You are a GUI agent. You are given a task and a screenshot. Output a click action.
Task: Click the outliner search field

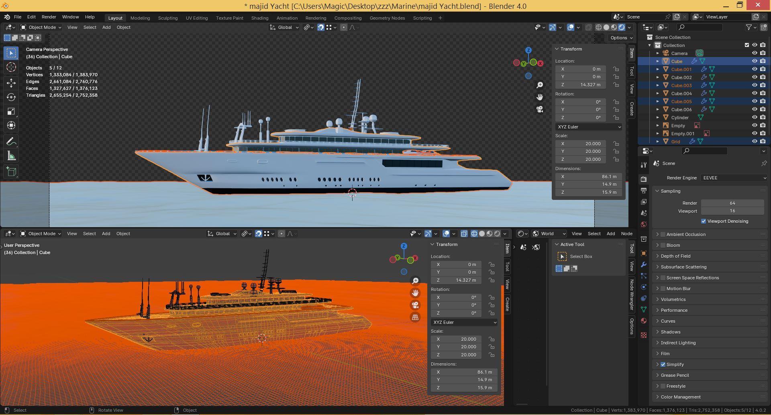[700, 27]
